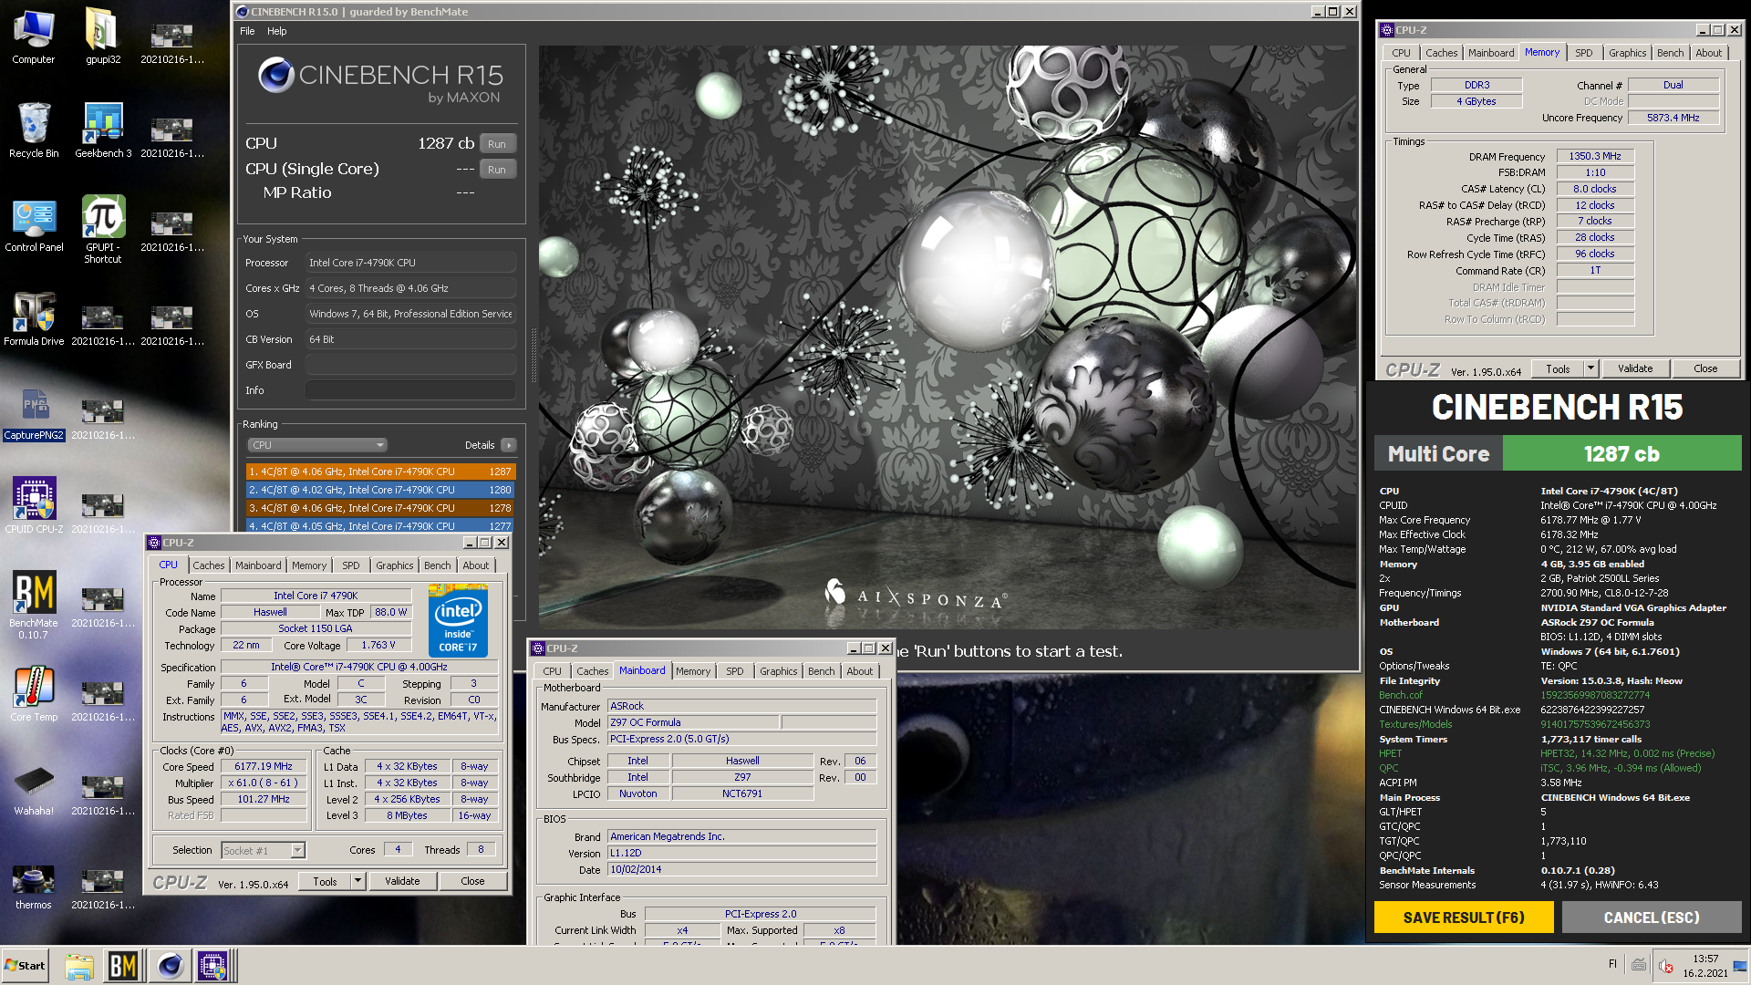
Task: Click the keyboard tray icon
Action: pyautogui.click(x=1639, y=965)
